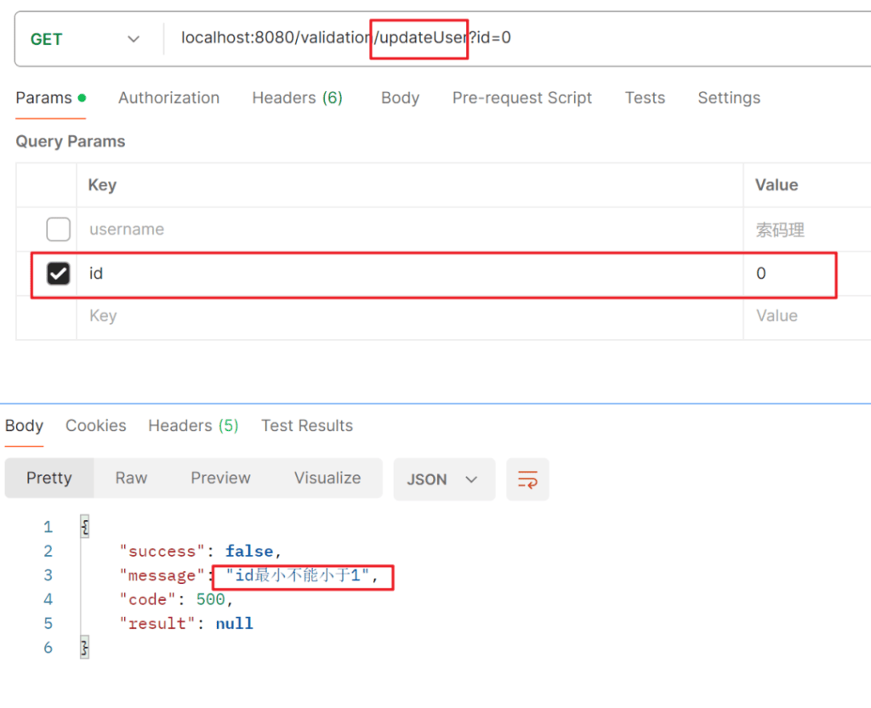Click the wrap lines icon in response toolbar
The width and height of the screenshot is (871, 708).
pyautogui.click(x=527, y=479)
